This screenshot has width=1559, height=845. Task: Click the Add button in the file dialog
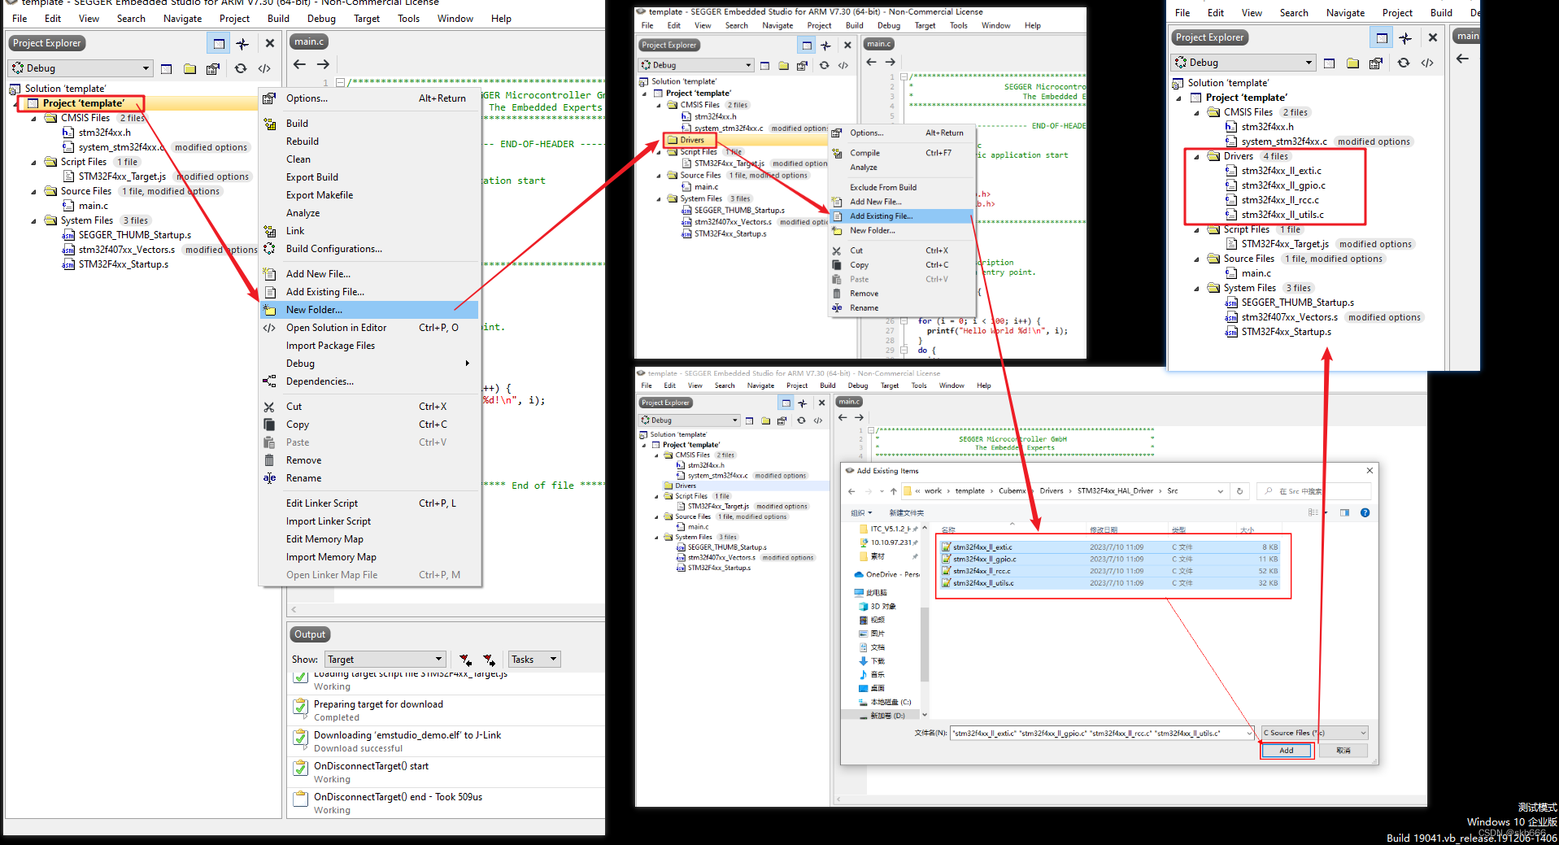[1286, 750]
